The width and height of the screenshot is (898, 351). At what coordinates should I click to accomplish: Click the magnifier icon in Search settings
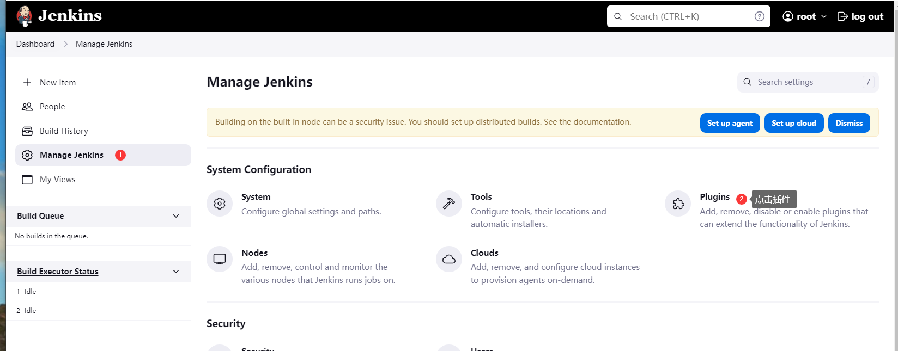coord(748,82)
